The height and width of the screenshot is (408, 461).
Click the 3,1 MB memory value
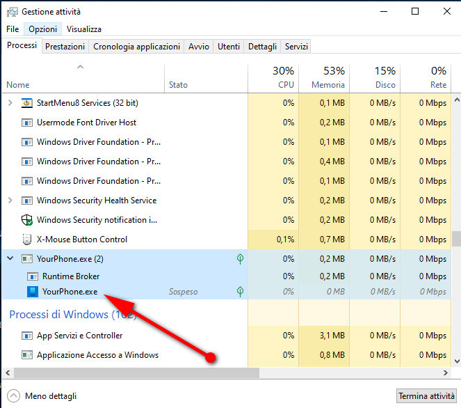332,336
